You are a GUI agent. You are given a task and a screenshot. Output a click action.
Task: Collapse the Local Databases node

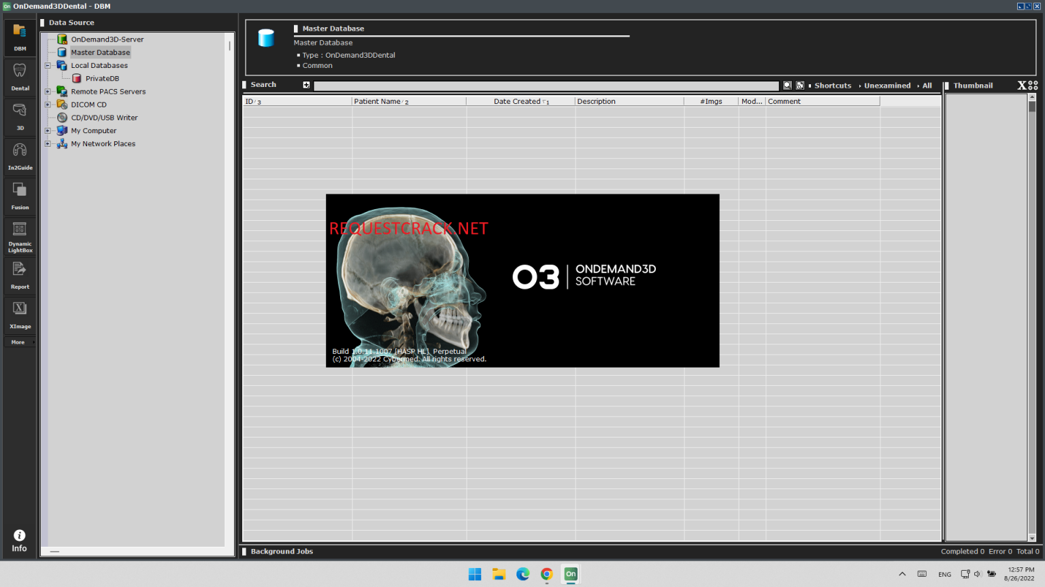coord(47,65)
